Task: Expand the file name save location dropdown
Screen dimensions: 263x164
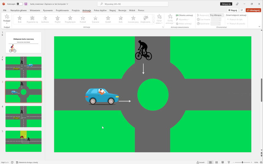Action: click(x=67, y=4)
